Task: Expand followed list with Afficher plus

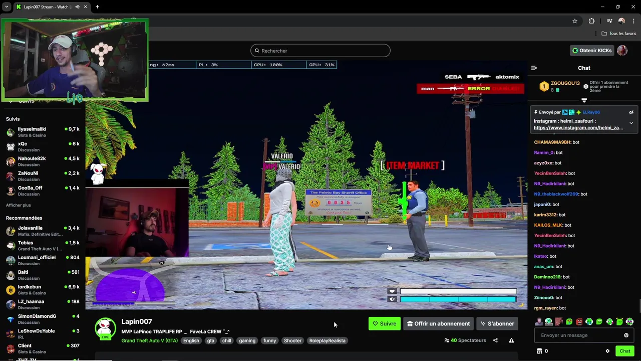Action: tap(19, 205)
